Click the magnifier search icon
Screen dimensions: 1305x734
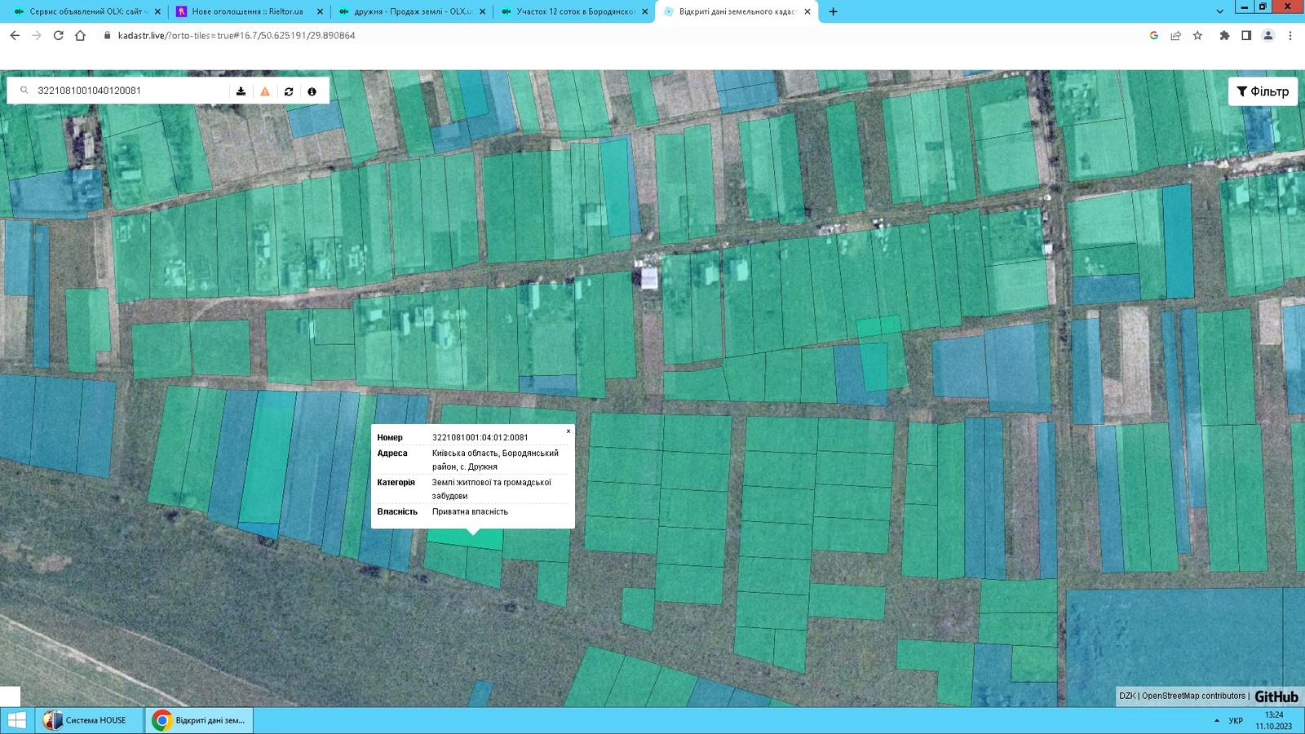click(x=24, y=91)
